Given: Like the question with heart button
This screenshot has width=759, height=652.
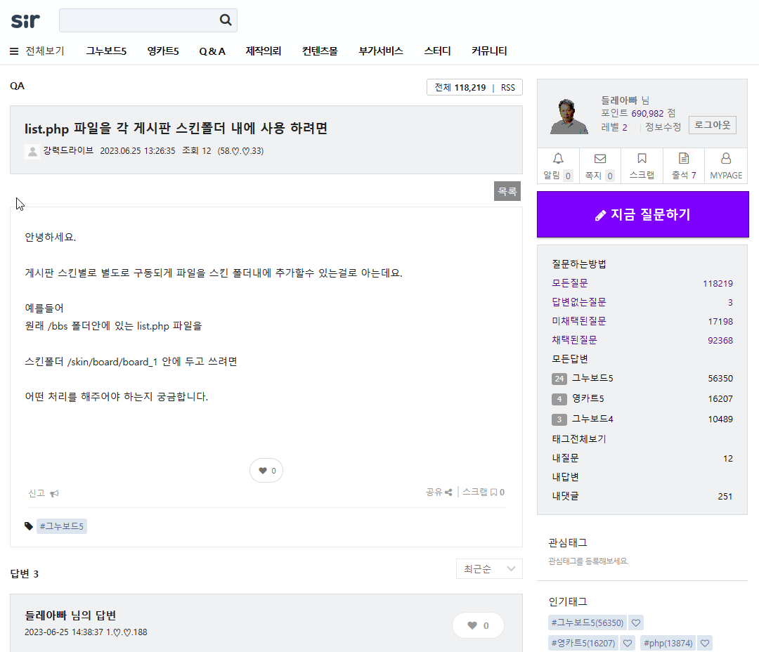Looking at the screenshot, I should [266, 471].
